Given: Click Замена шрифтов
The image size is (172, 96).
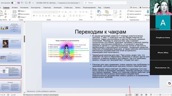Looking at the screenshot, I should point(134,14).
